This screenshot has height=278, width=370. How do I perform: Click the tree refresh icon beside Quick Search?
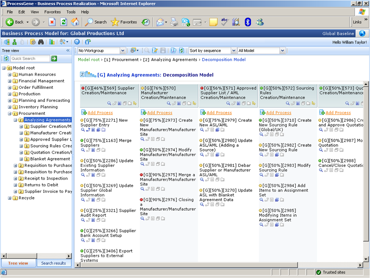pyautogui.click(x=6, y=58)
